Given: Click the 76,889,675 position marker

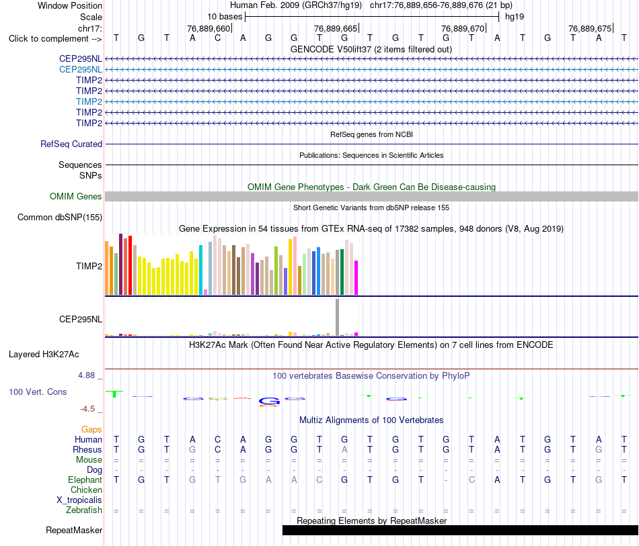Looking at the screenshot, I should pyautogui.click(x=590, y=28).
